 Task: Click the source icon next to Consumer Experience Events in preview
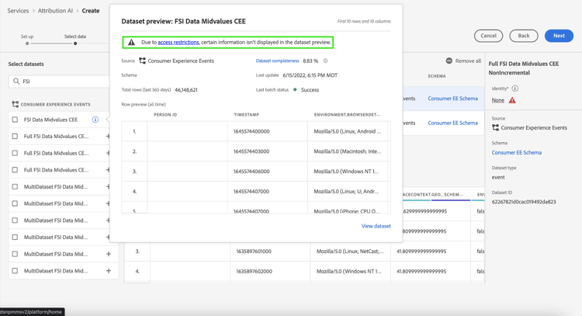(x=142, y=61)
